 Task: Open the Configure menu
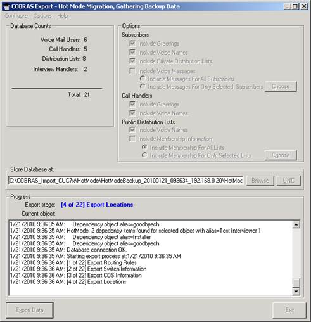16,16
